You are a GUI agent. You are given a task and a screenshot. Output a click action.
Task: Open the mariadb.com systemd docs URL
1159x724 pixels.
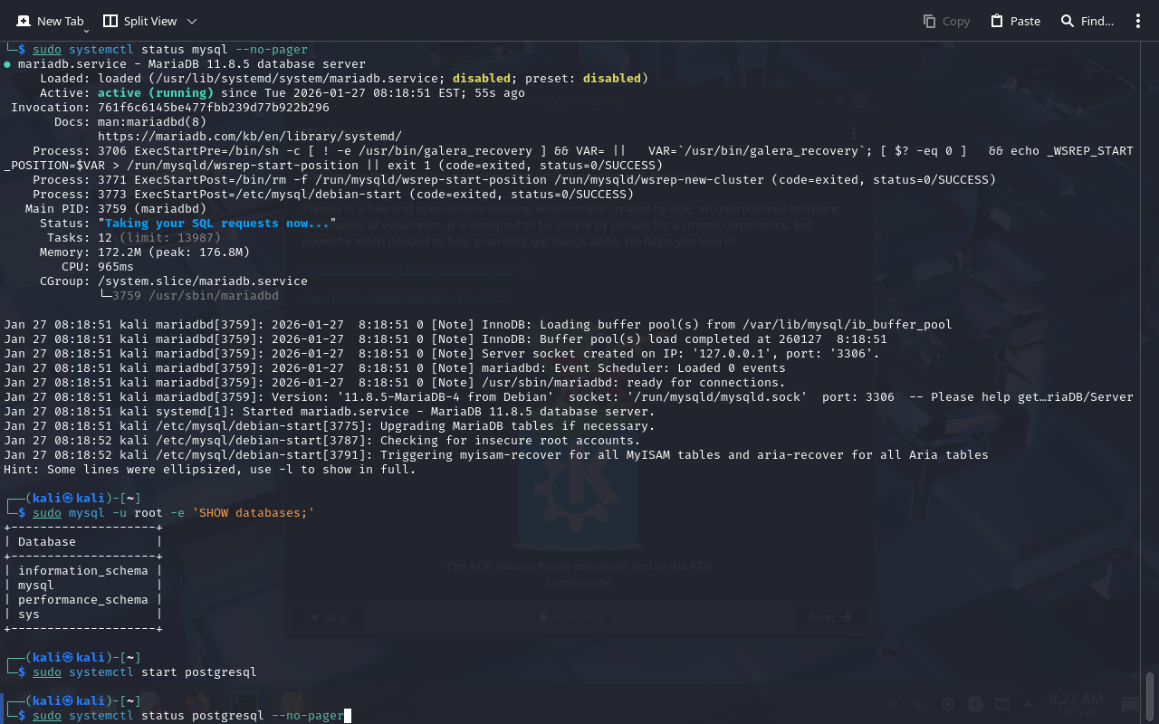pyautogui.click(x=249, y=137)
